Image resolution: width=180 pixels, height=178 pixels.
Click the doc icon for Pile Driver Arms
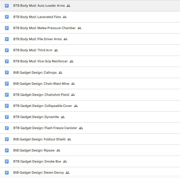click(7, 39)
